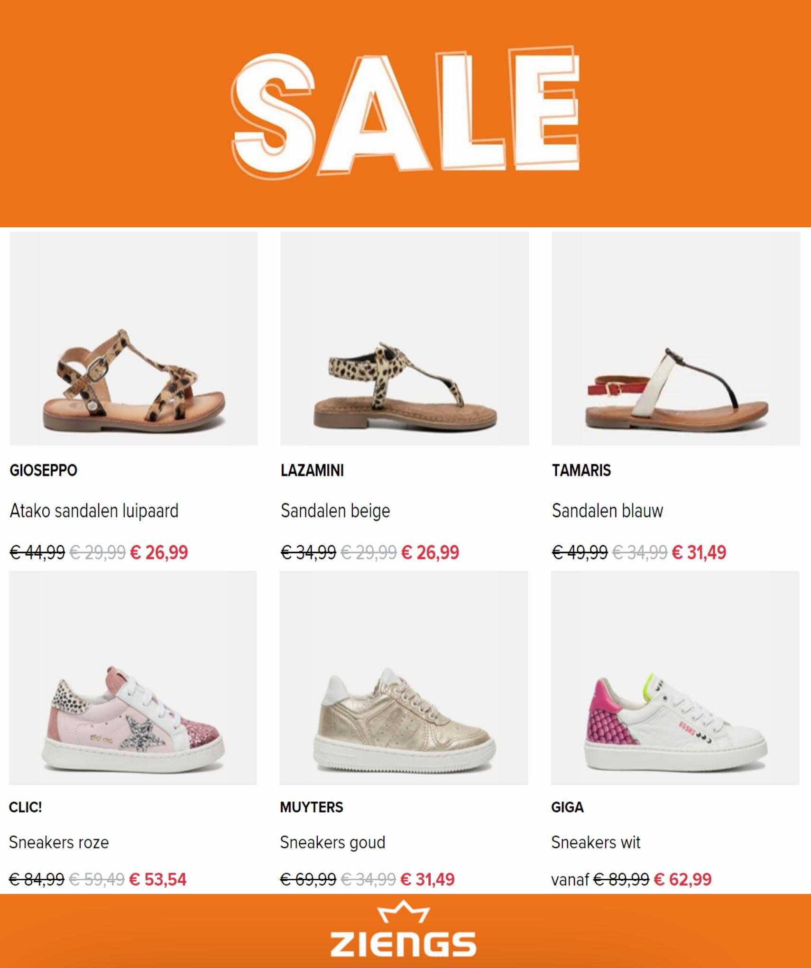Select the CLIC! brand name

25,807
